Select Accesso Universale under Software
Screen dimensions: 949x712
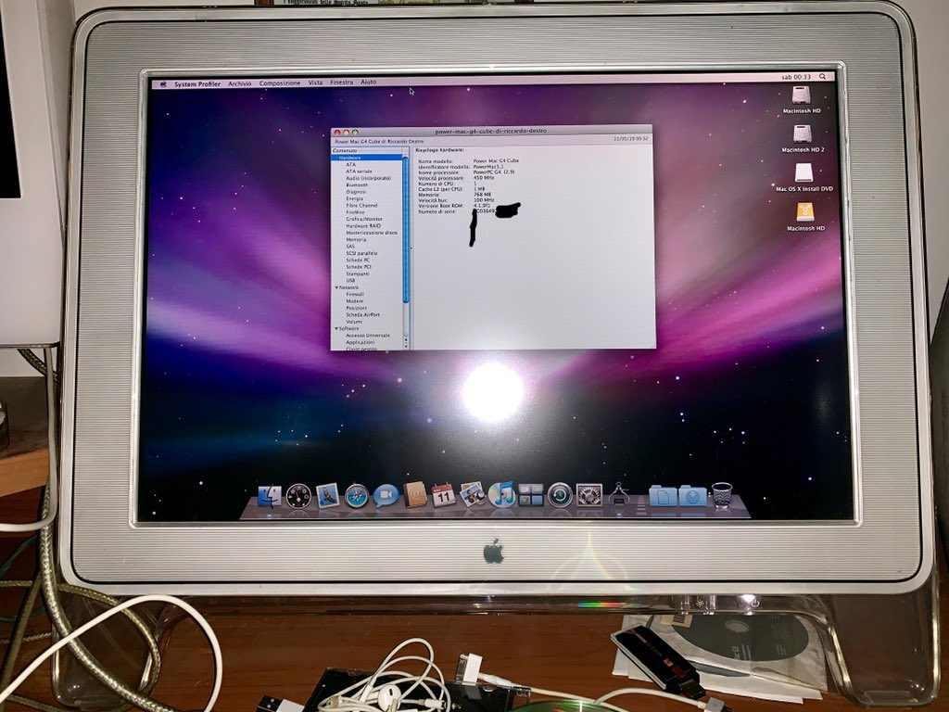point(368,336)
